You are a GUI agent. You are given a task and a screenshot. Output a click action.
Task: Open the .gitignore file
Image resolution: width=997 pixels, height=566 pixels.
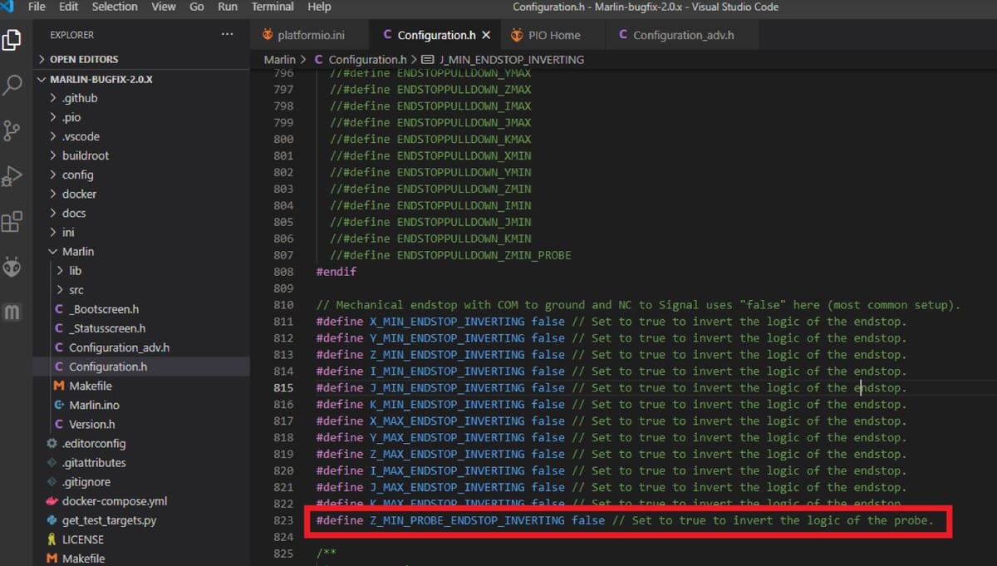(141, 482)
